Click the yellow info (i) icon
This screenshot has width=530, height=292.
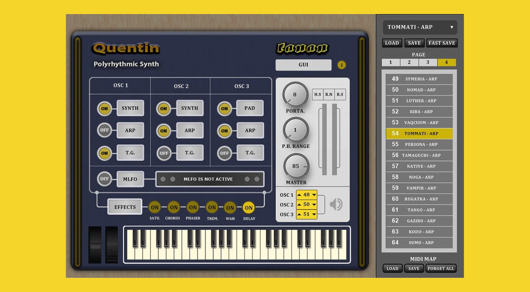coord(342,65)
